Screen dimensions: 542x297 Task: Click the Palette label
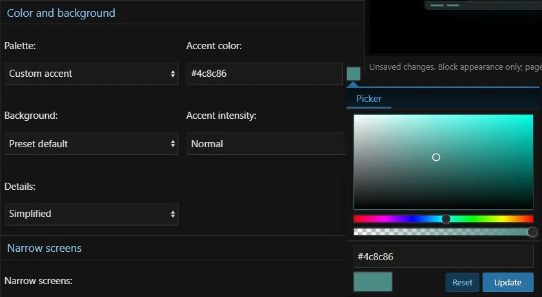(x=20, y=46)
